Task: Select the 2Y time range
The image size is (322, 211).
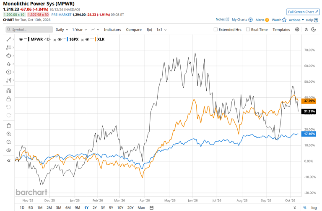Action: pyautogui.click(x=94, y=208)
